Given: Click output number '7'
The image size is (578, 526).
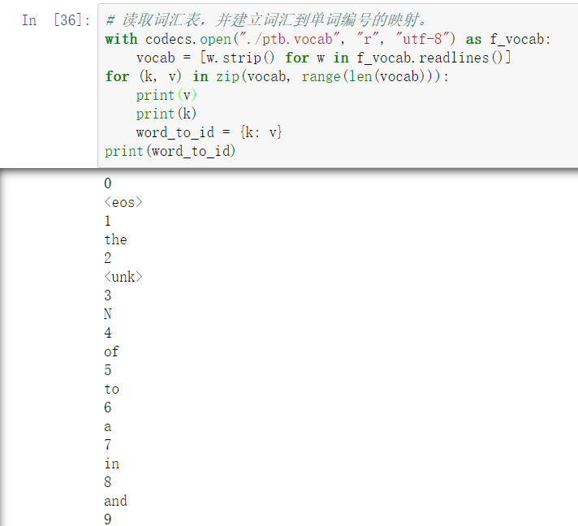Looking at the screenshot, I should [x=108, y=445].
